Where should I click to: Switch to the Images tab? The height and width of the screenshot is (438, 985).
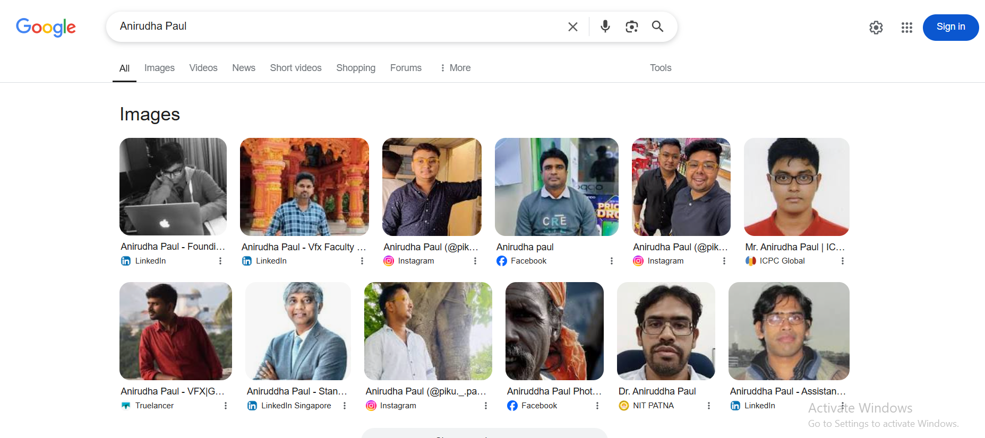(x=159, y=68)
